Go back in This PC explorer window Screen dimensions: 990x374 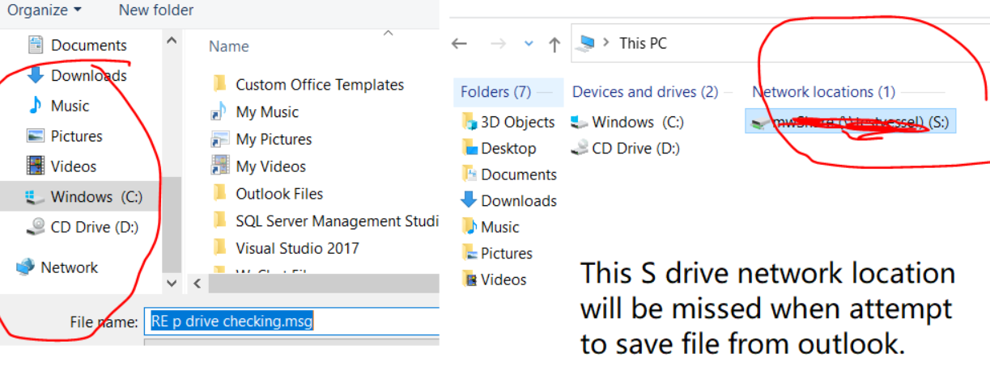point(460,44)
